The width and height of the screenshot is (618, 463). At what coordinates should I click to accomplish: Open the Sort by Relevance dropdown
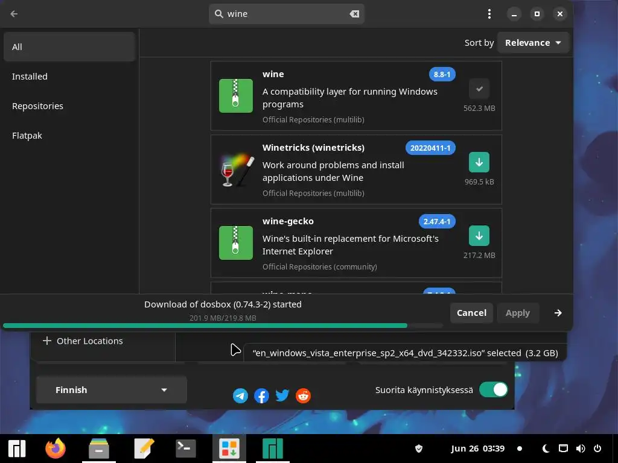point(533,43)
